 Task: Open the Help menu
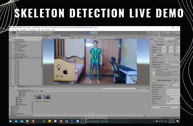click(53, 30)
